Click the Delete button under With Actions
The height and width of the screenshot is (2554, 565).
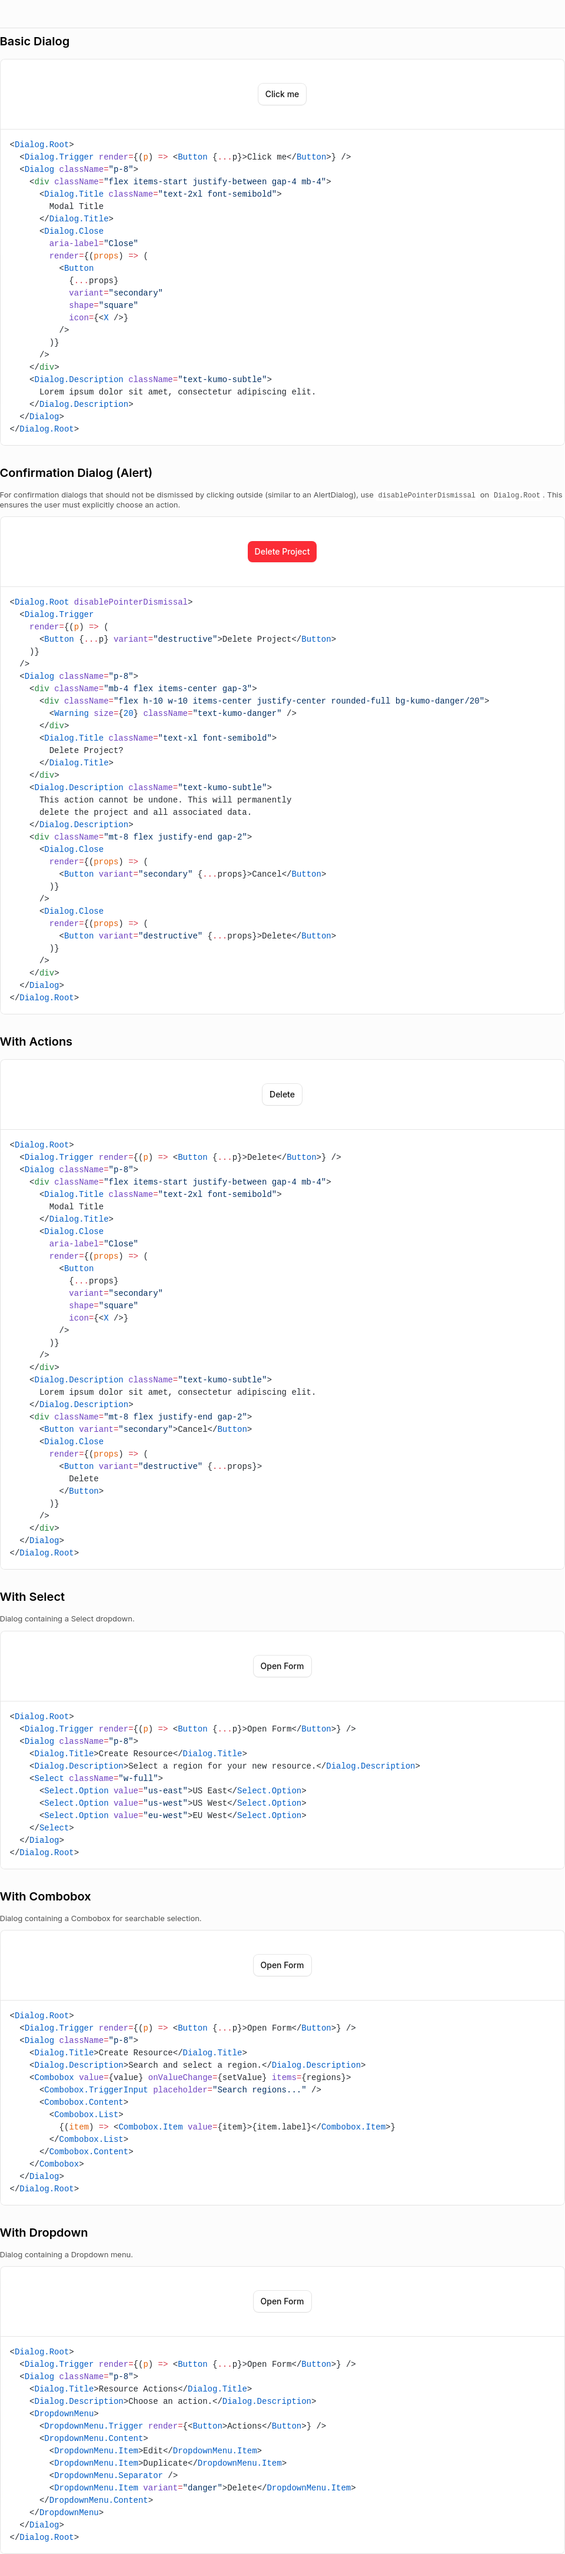(281, 1094)
